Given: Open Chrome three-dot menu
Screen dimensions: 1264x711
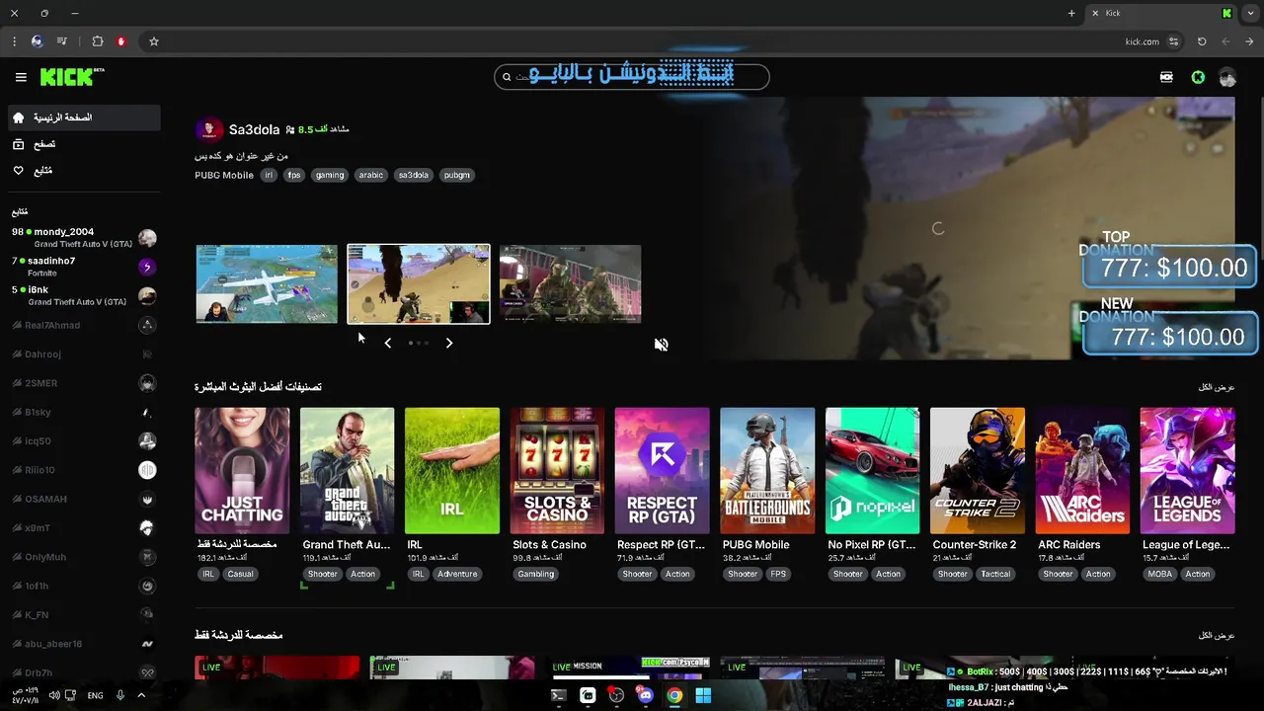Looking at the screenshot, I should (x=14, y=41).
